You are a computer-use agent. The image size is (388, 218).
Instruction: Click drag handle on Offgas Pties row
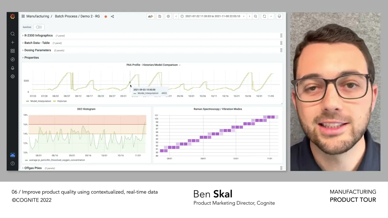pos(281,168)
